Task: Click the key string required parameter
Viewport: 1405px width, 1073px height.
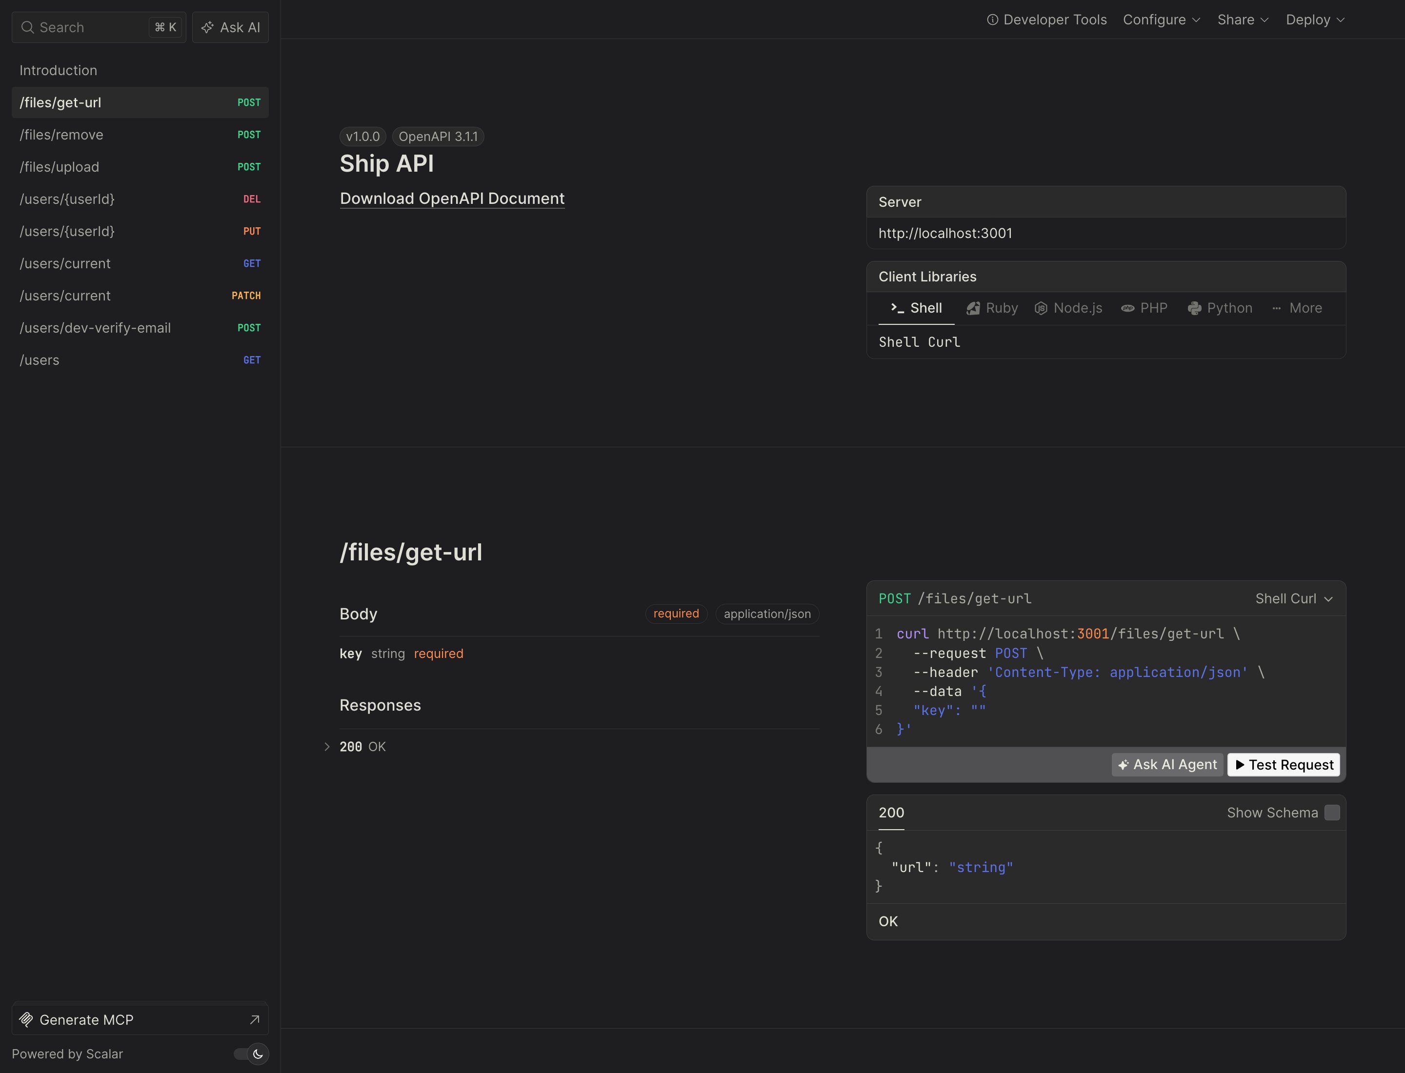Action: [401, 654]
